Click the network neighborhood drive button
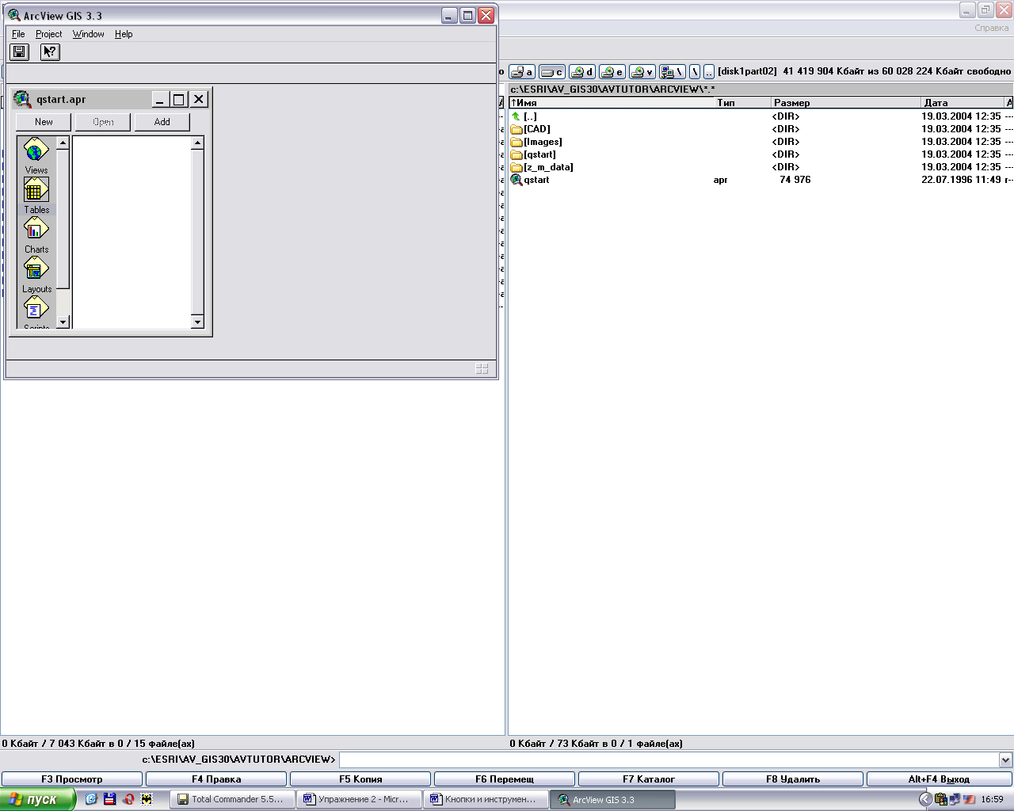 673,72
